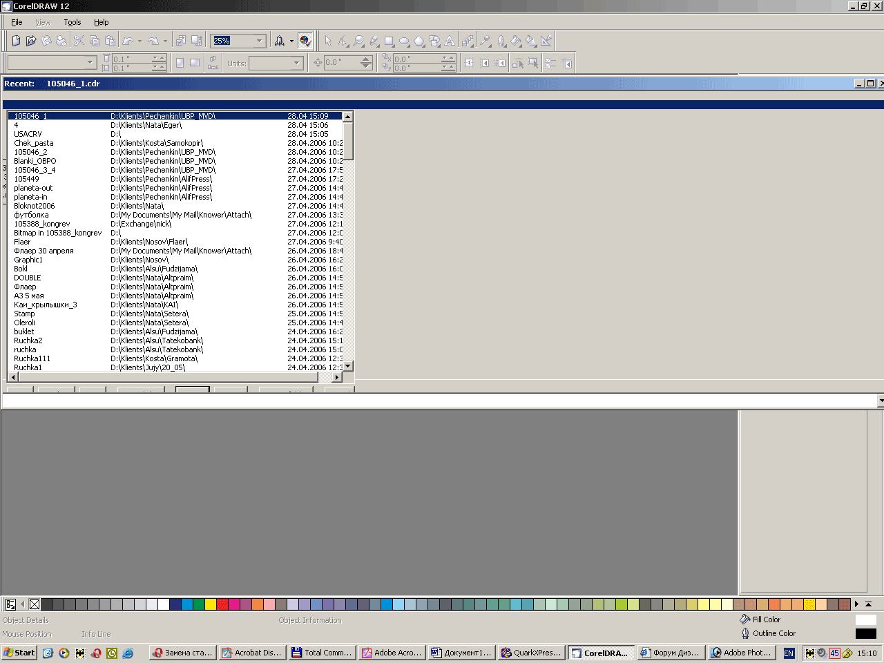Click the Import icon
The height and width of the screenshot is (663, 884).
click(181, 41)
